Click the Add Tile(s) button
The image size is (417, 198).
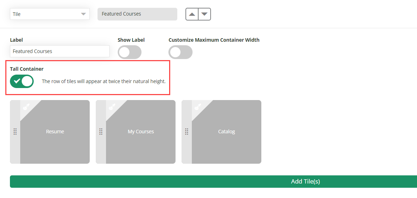pos(213,182)
